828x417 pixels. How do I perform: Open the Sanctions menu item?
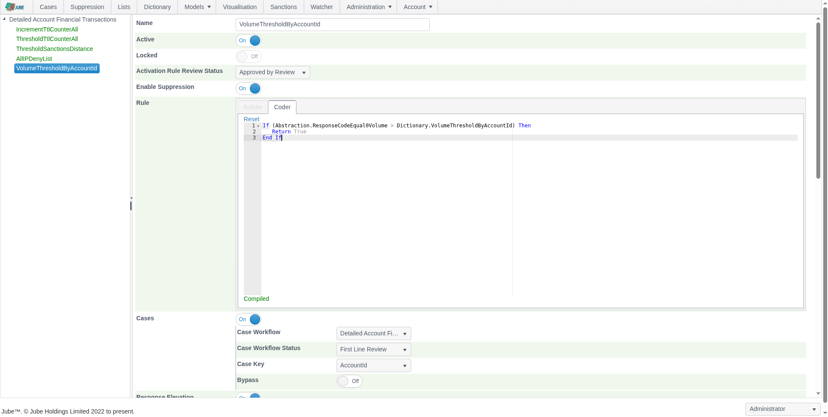pos(283,7)
